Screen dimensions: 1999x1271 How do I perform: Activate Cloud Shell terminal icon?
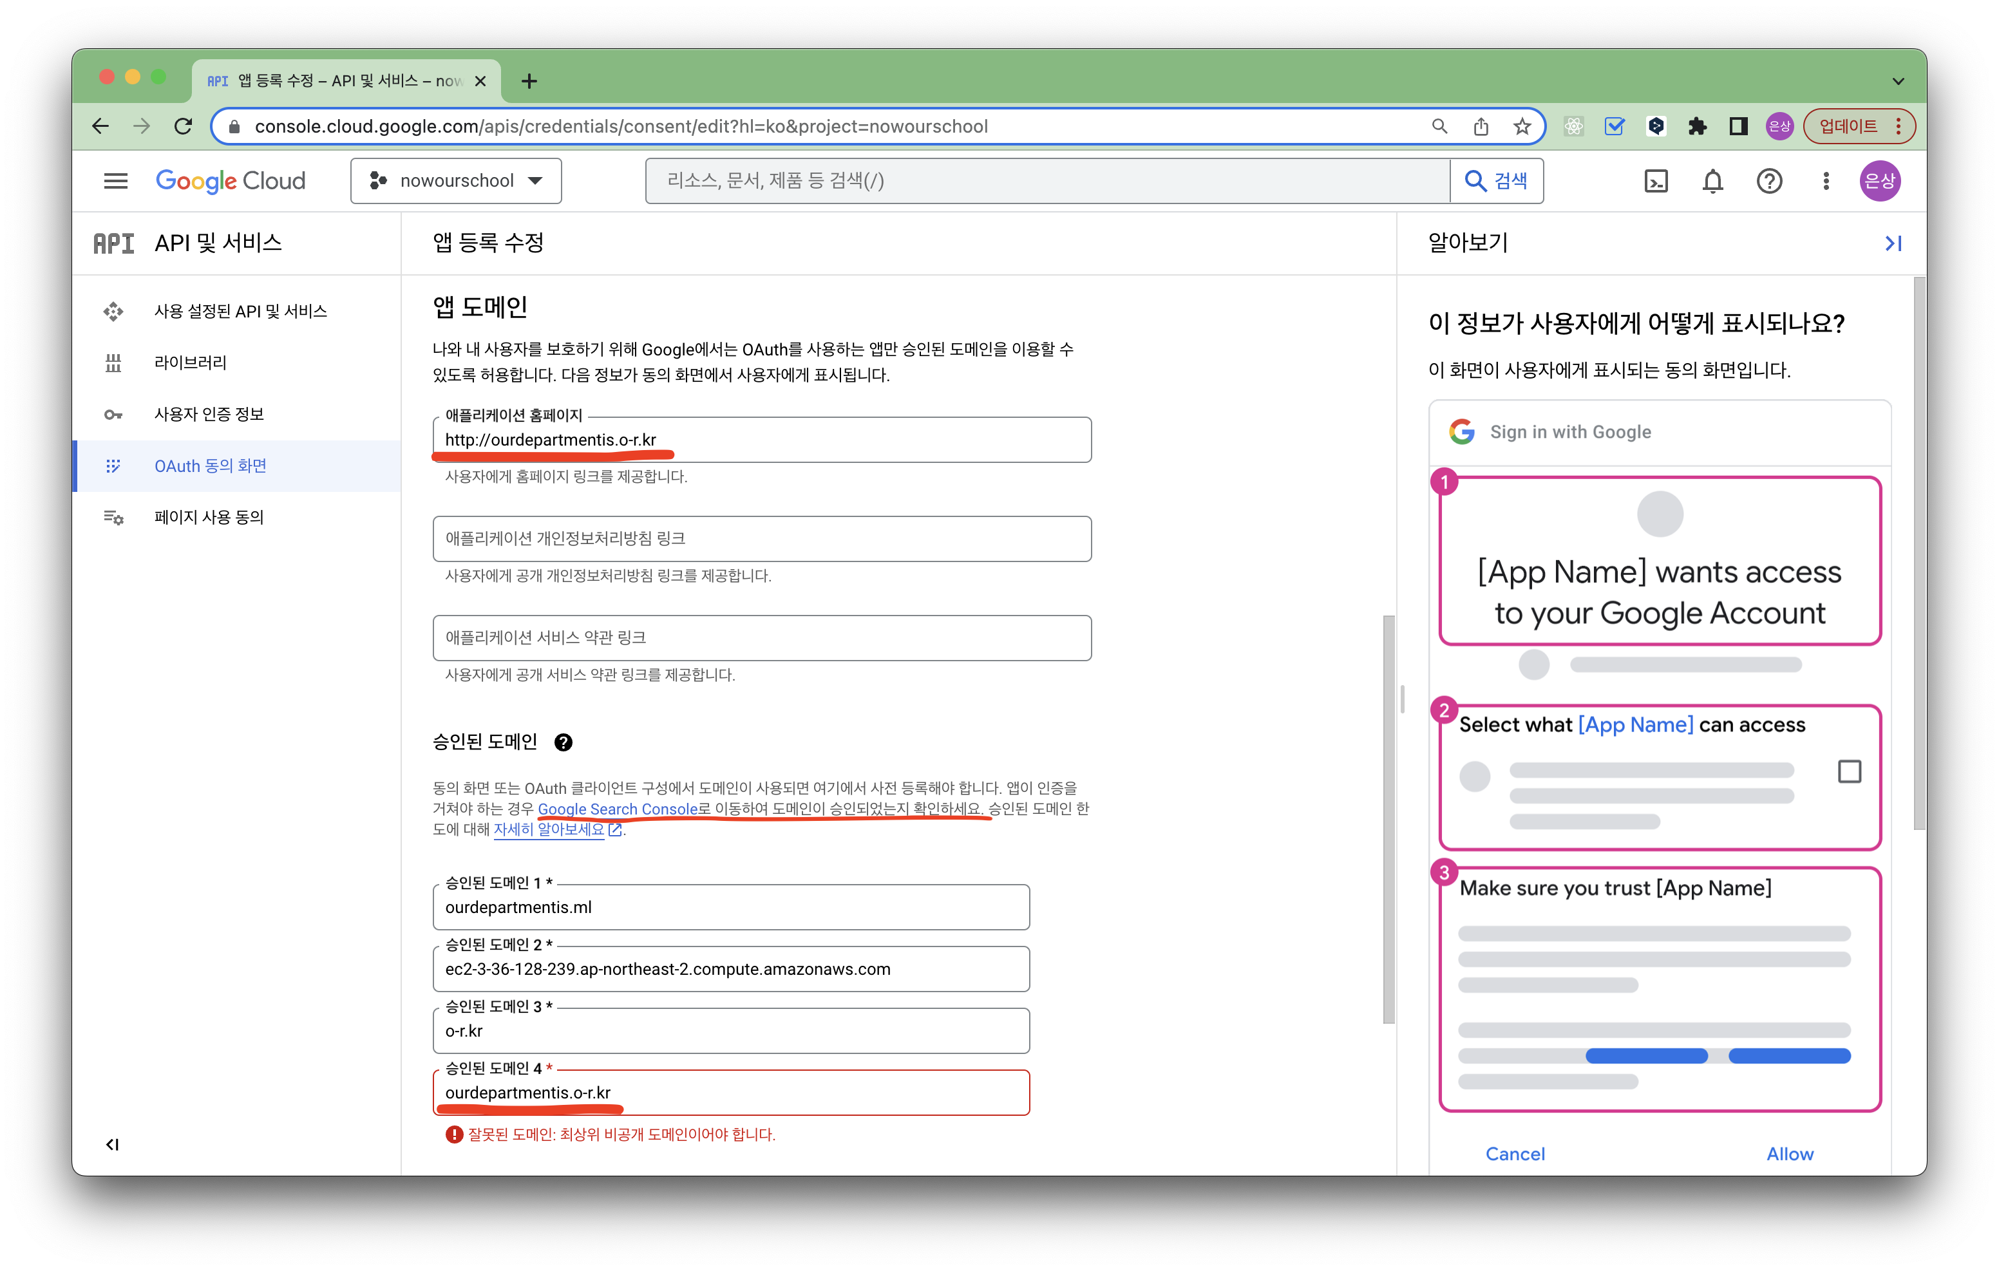pyautogui.click(x=1655, y=181)
